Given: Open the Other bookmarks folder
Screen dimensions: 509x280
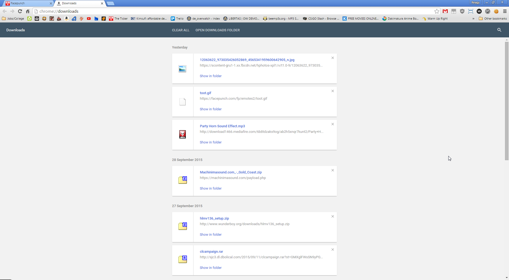Looking at the screenshot, I should (493, 19).
